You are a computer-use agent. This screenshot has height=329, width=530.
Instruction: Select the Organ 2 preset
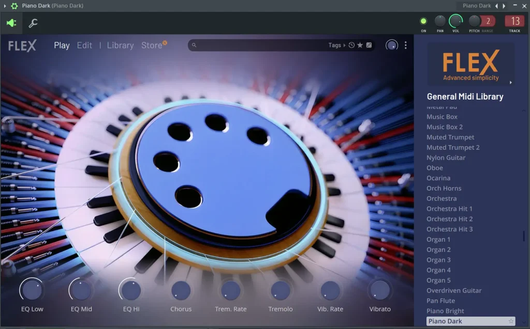[x=438, y=249]
